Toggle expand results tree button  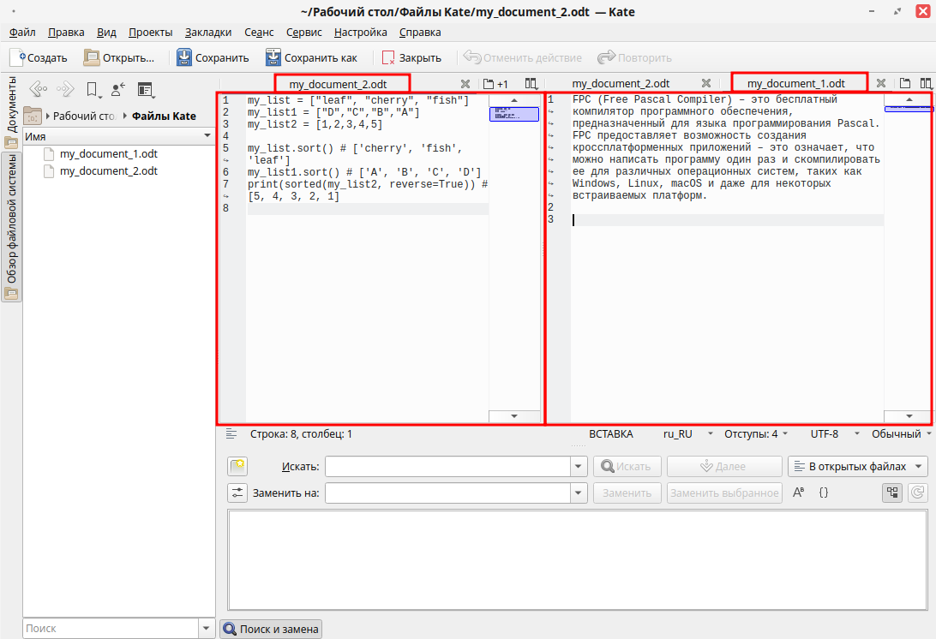892,493
